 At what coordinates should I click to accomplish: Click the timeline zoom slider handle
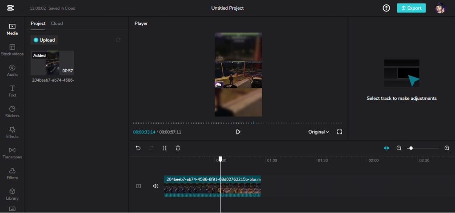point(411,148)
